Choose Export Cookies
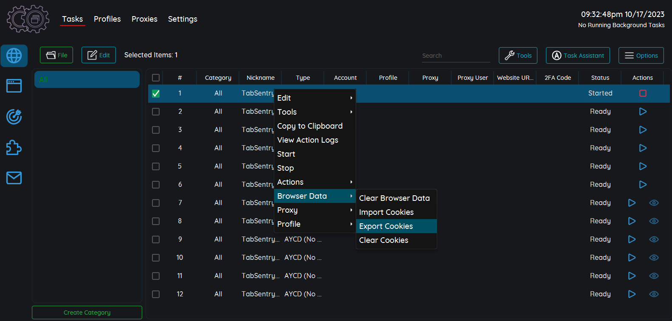The width and height of the screenshot is (672, 321). (396, 226)
